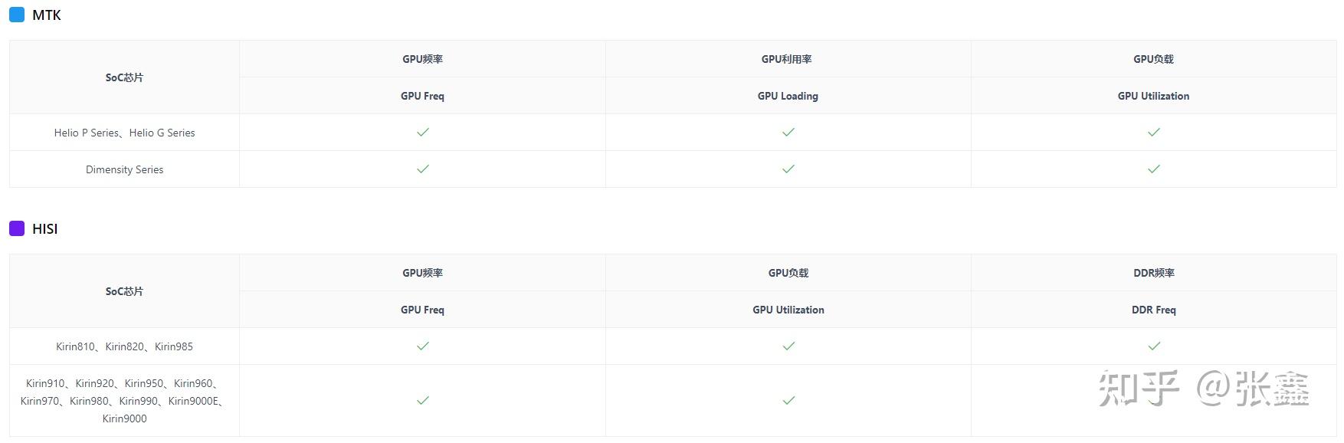This screenshot has height=443, width=1344.
Task: Select the HISI section heading
Action: pos(45,229)
